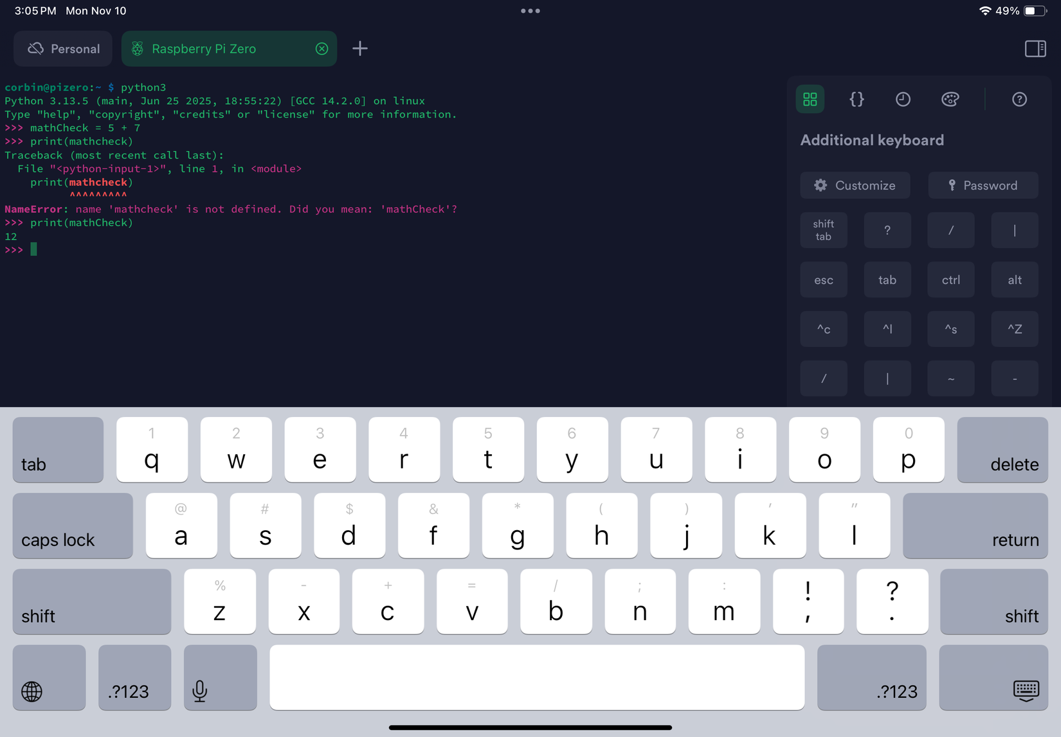Open the snippets panel

(857, 100)
